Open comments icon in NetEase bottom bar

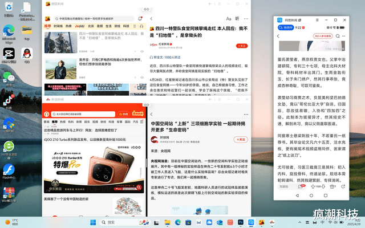pos(302,186)
